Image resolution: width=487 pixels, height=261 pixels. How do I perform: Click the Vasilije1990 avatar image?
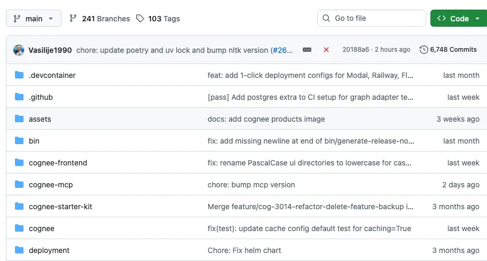tap(19, 50)
